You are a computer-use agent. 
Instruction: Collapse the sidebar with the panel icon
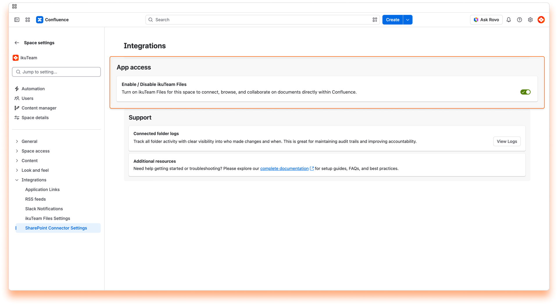(17, 20)
